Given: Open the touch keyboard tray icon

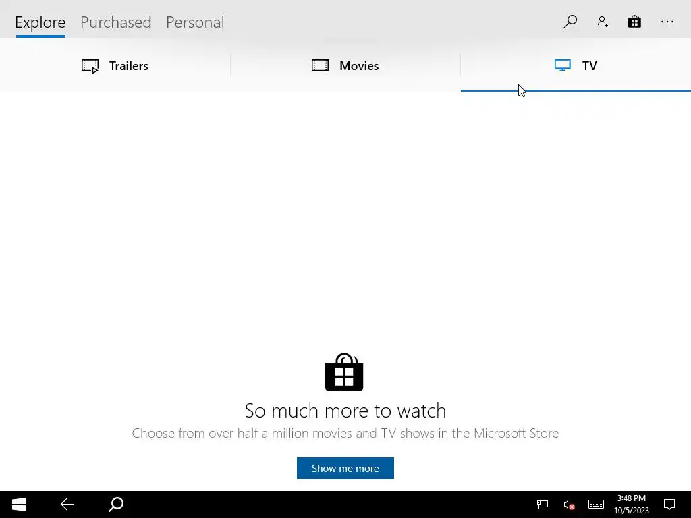Looking at the screenshot, I should 596,505.
